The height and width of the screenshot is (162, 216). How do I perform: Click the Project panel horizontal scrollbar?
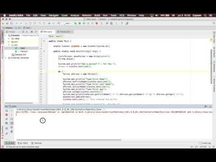pyautogui.click(x=19, y=103)
